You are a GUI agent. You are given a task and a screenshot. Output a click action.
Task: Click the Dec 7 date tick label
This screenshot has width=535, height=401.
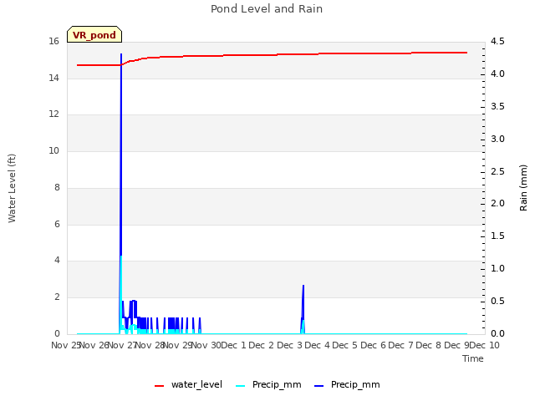[x=401, y=345]
